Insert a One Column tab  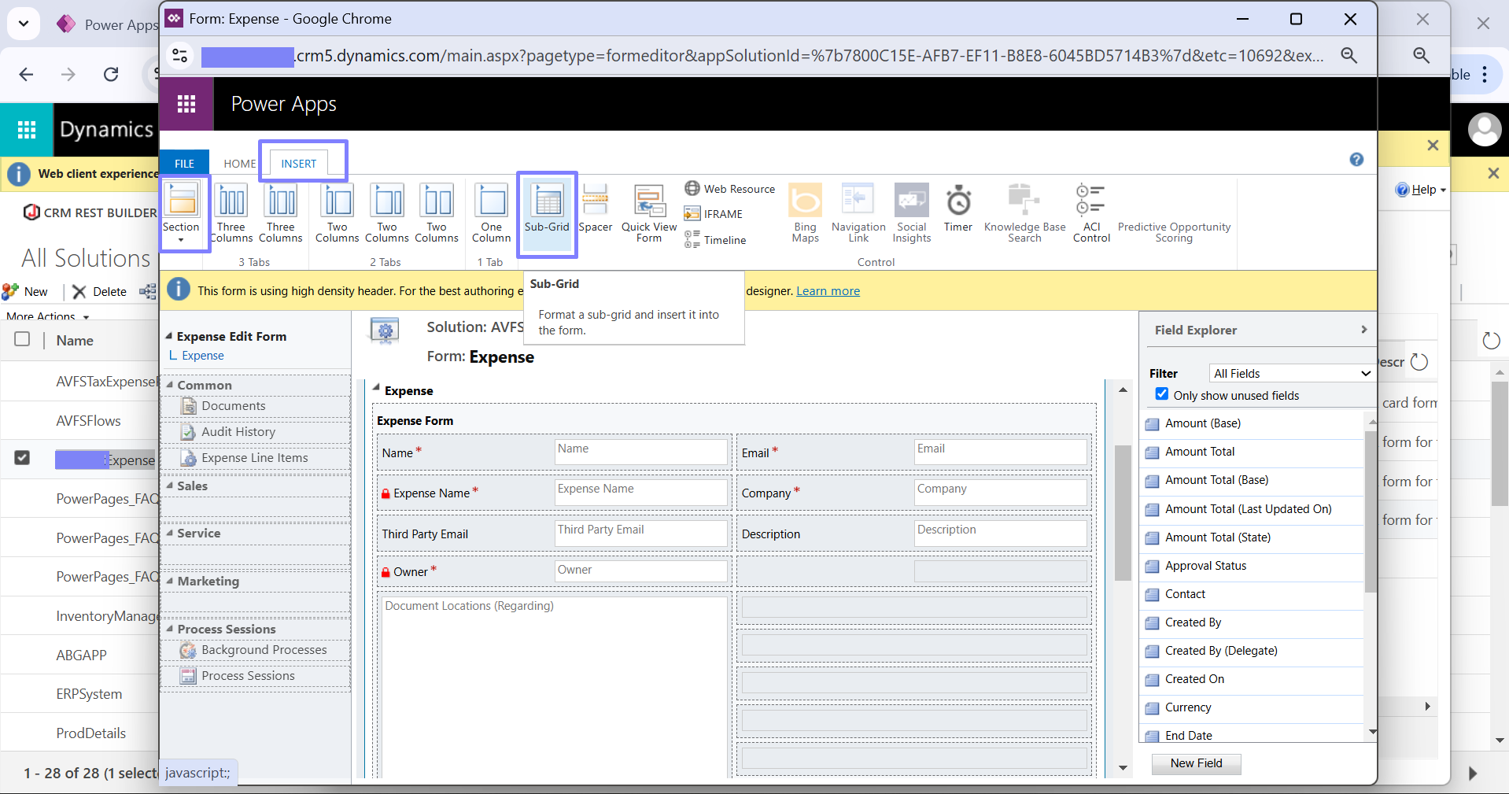[492, 212]
